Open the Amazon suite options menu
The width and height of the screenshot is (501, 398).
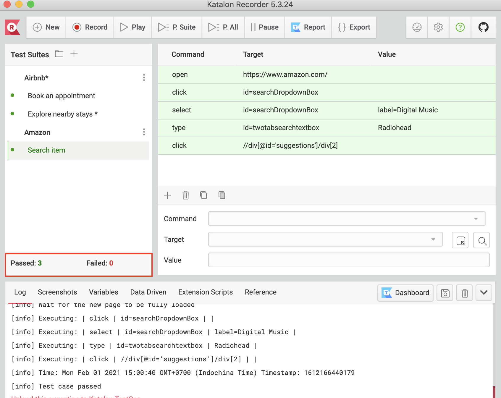click(144, 132)
